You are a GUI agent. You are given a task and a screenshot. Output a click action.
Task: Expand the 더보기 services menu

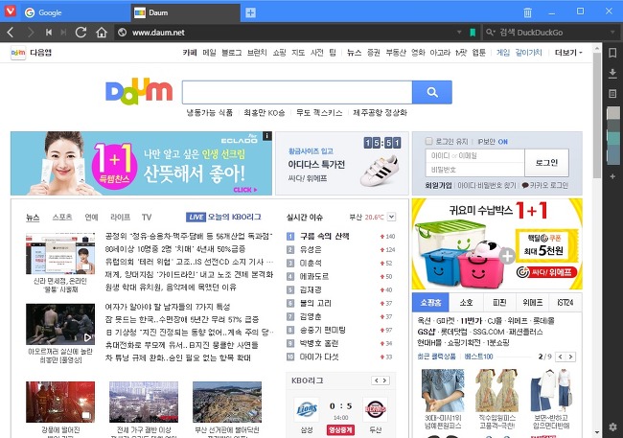[568, 53]
